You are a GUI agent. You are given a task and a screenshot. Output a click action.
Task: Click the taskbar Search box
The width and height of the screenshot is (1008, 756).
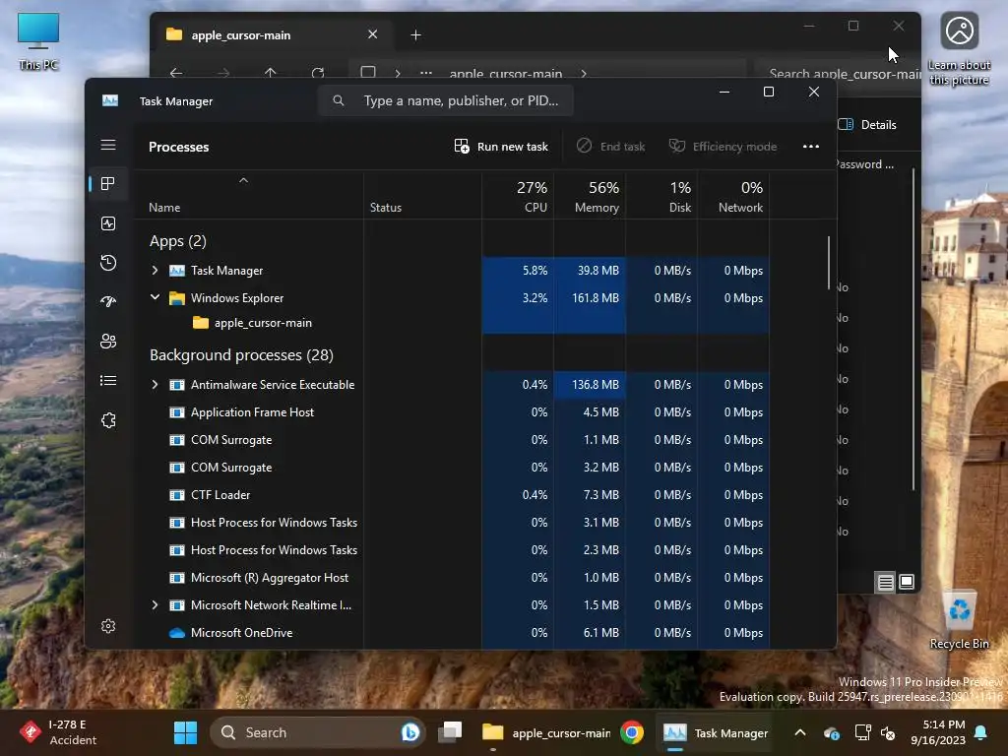[x=318, y=732]
